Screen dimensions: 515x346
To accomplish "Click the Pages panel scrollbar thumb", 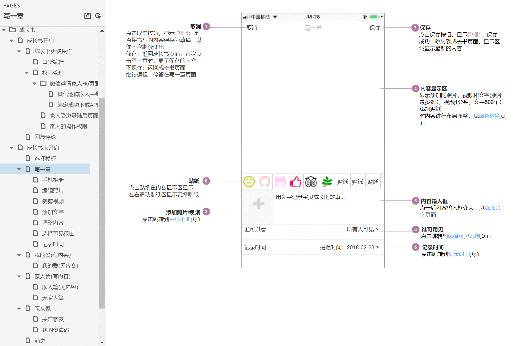I will pos(102,203).
